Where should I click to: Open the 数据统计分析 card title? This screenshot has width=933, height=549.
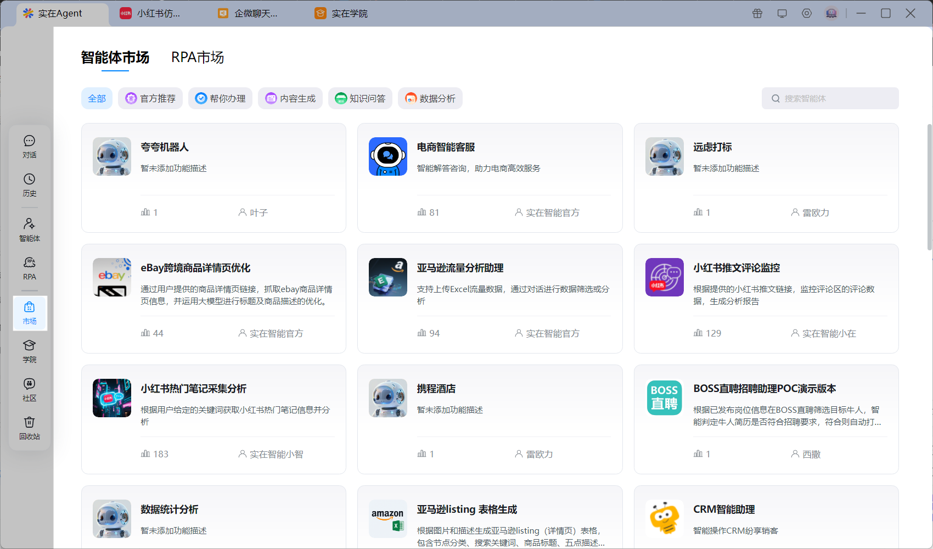pyautogui.click(x=170, y=509)
